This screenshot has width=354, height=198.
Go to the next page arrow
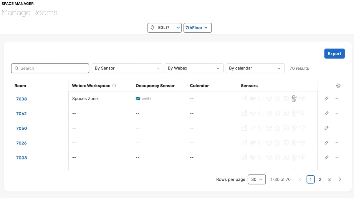point(340,179)
